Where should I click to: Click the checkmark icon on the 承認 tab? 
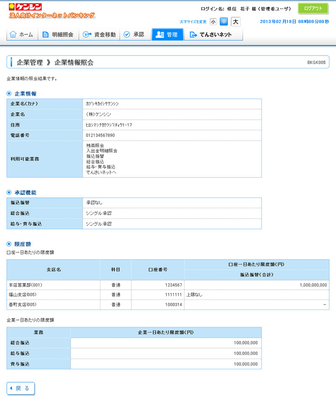click(126, 34)
